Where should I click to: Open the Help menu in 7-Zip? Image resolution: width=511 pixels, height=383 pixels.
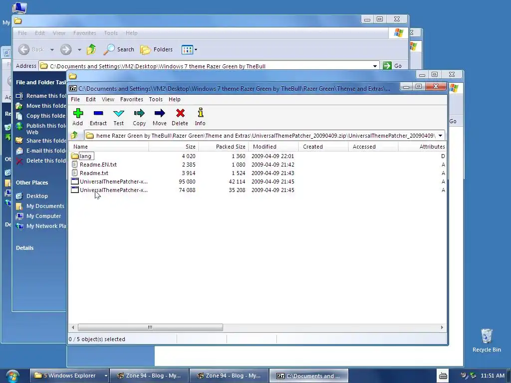(x=174, y=99)
